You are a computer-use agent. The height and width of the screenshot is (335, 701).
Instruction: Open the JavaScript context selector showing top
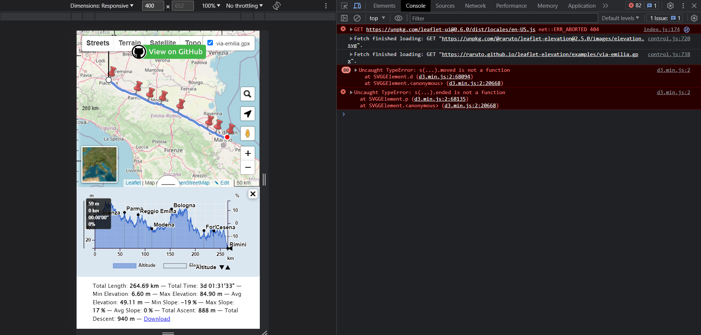tap(377, 18)
